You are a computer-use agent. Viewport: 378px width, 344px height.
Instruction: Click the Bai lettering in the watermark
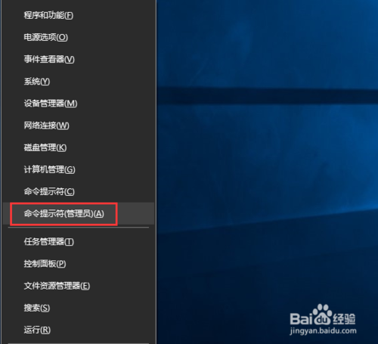[x=302, y=319]
